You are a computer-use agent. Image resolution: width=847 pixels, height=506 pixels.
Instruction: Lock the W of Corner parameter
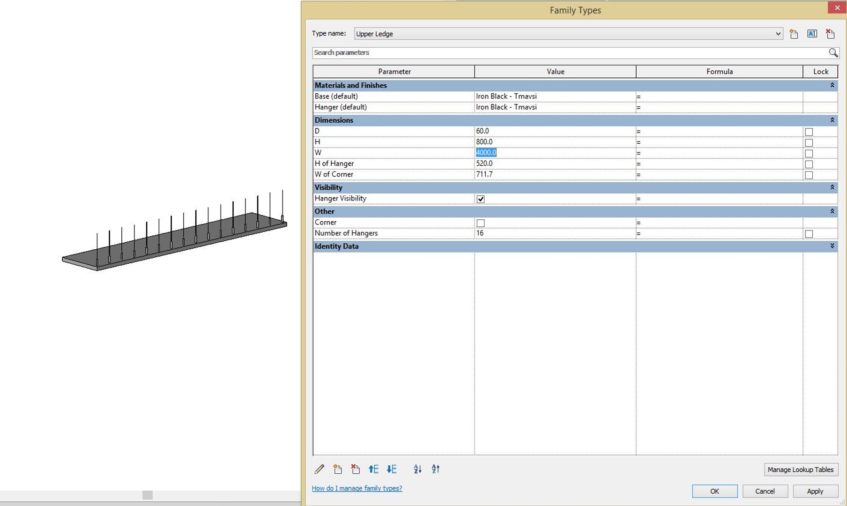(809, 175)
